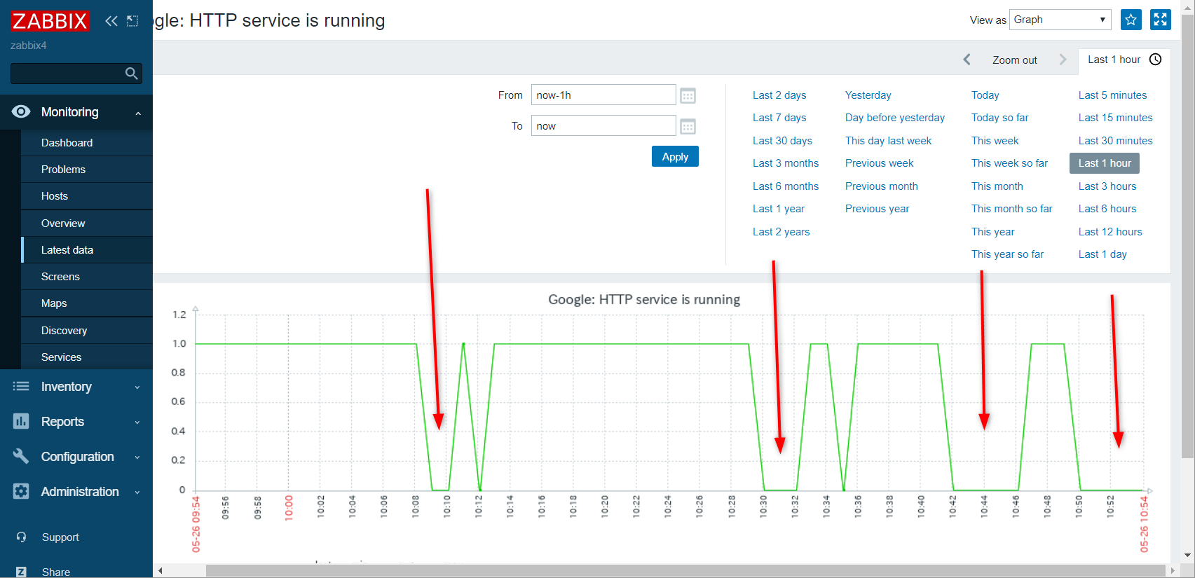Expand the Reports menu section
The image size is (1195, 578).
tap(137, 422)
